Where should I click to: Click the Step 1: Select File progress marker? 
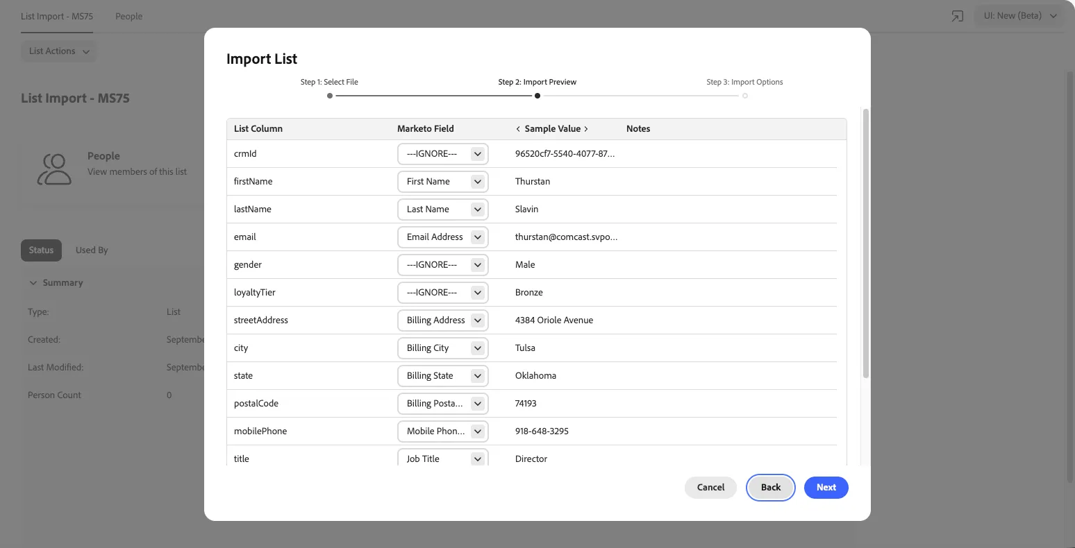(330, 96)
